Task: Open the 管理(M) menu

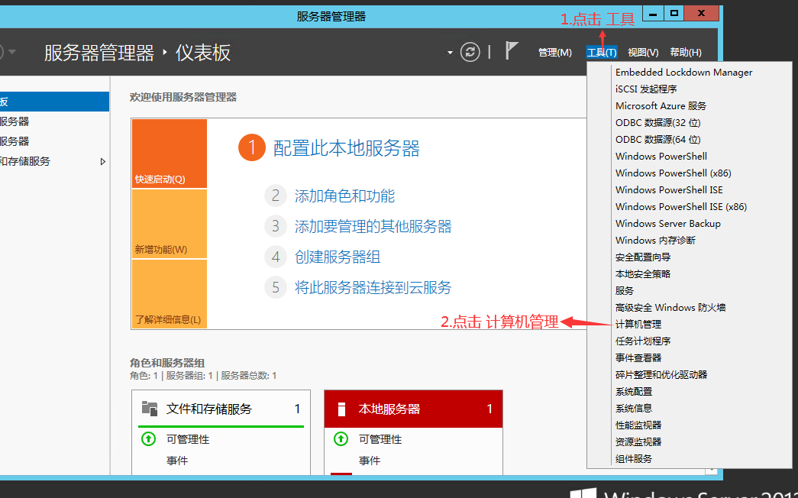Action: pos(554,53)
